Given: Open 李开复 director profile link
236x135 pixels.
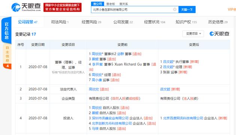Looking at the screenshot, I should [x=97, y=64].
